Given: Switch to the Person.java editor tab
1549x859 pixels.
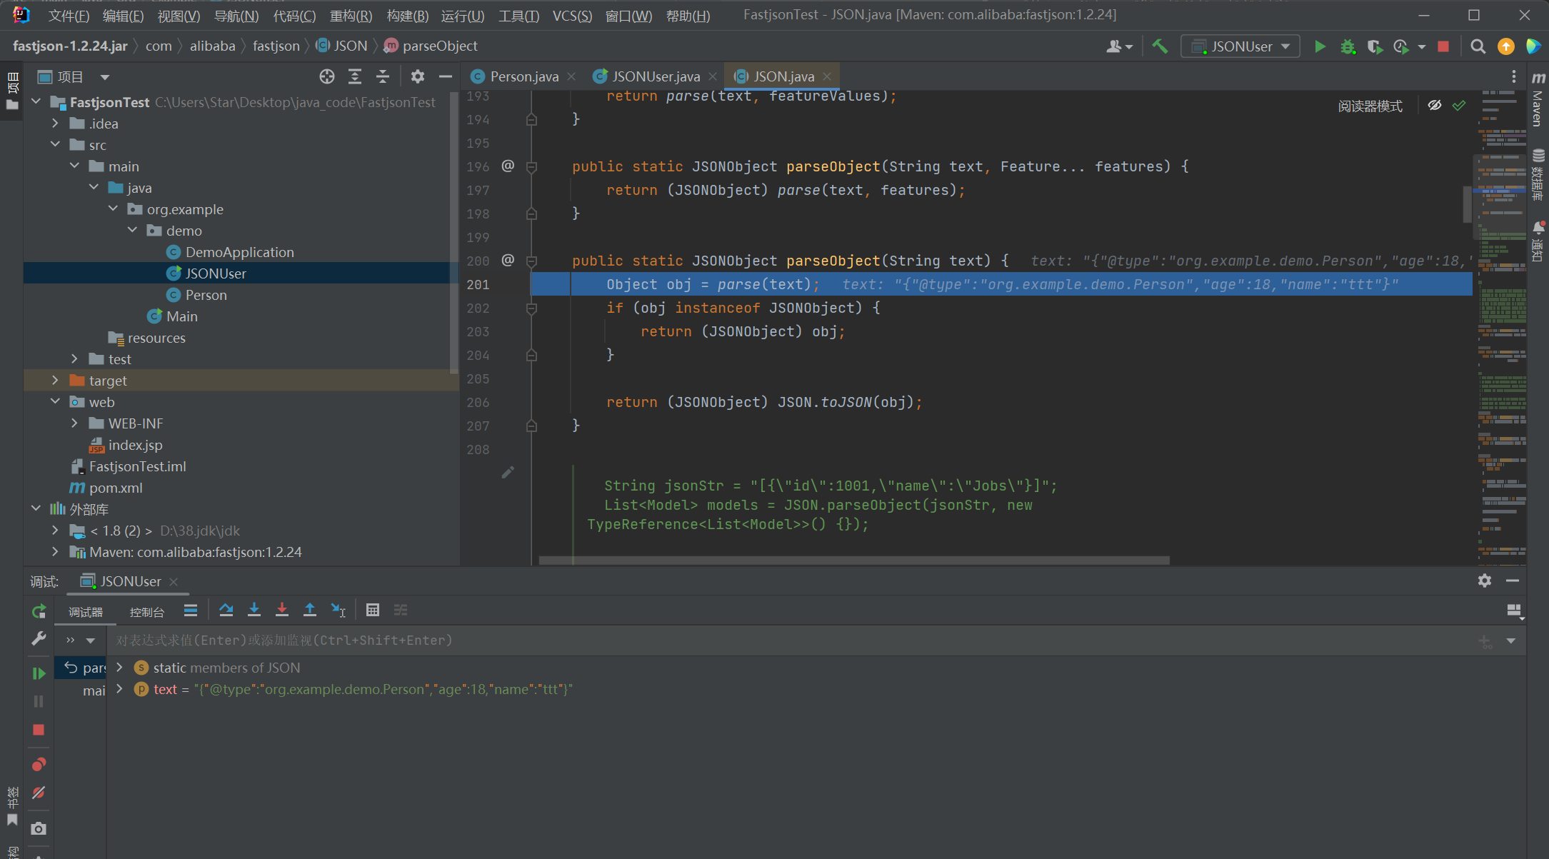Looking at the screenshot, I should pyautogui.click(x=523, y=76).
